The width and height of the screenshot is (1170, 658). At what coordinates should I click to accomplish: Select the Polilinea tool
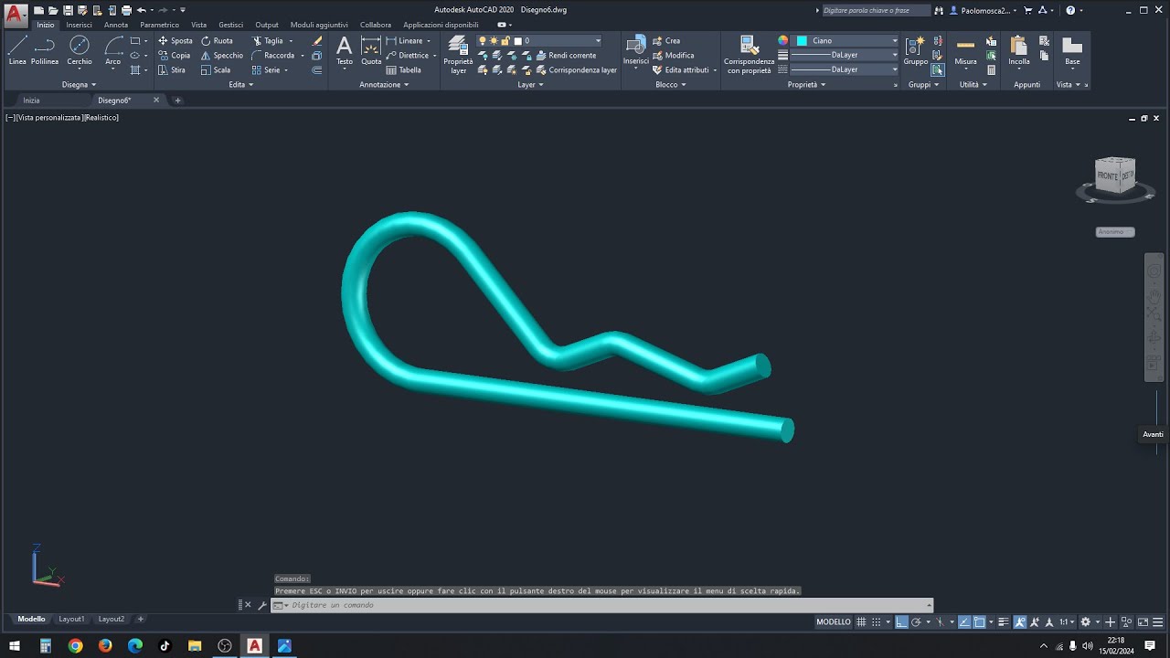point(45,51)
